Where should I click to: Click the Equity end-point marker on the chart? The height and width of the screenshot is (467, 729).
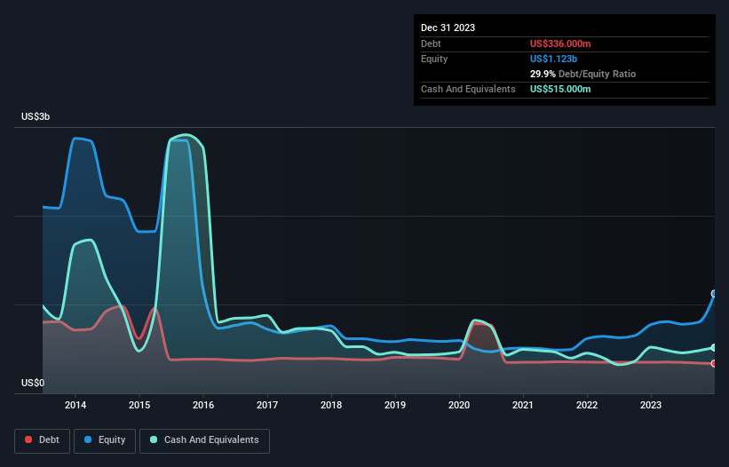pyautogui.click(x=714, y=294)
